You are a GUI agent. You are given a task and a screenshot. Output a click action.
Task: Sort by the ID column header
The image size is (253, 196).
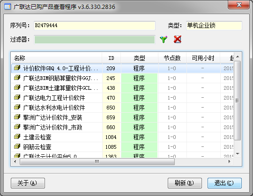click(112, 58)
